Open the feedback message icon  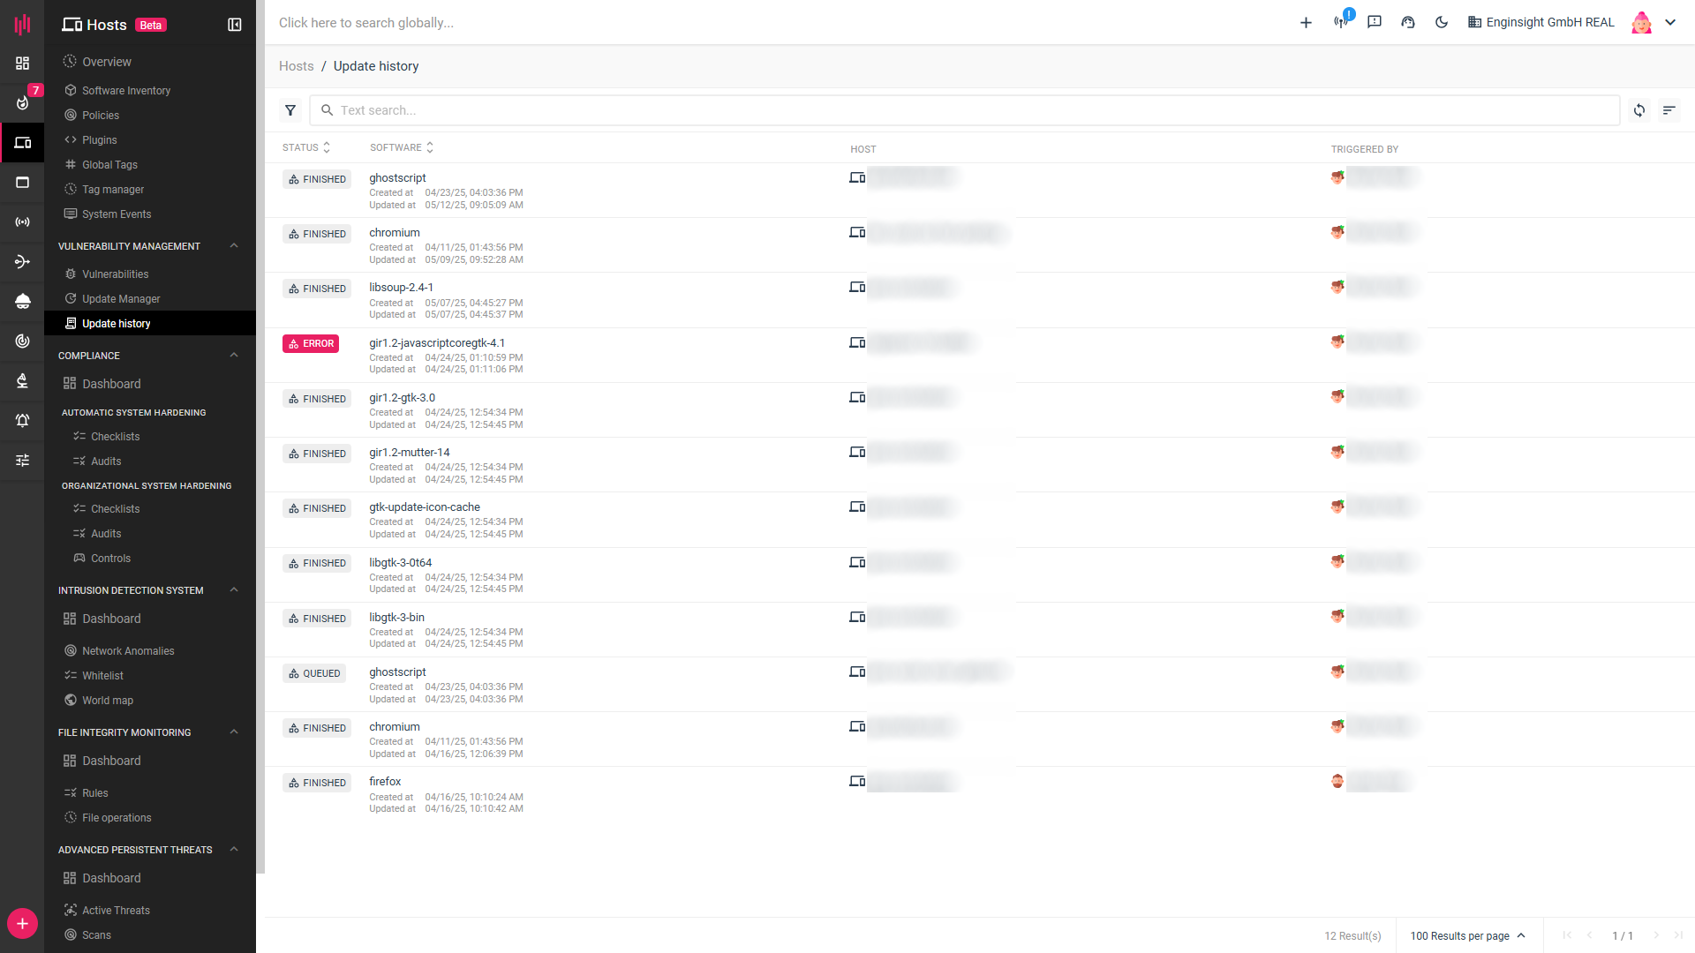(x=1375, y=22)
